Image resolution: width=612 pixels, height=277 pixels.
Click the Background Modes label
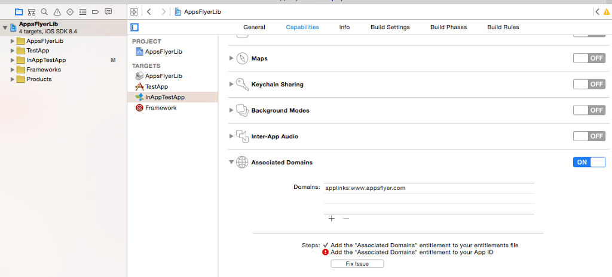pyautogui.click(x=280, y=110)
